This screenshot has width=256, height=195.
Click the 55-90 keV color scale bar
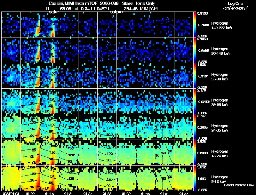coord(195,76)
